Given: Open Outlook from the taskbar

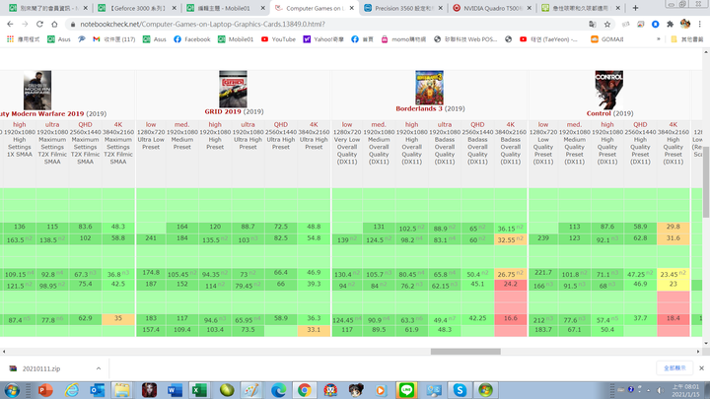Looking at the screenshot, I should 97,390.
